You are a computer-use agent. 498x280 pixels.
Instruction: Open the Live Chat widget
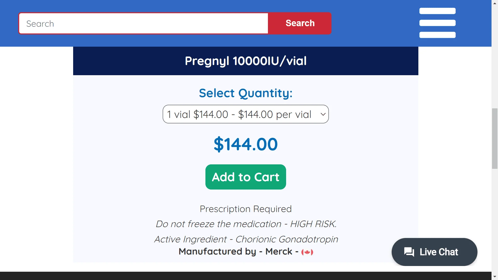438,252
